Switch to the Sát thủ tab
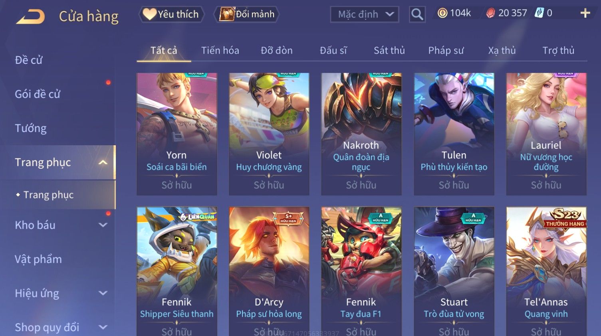Image resolution: width=601 pixels, height=336 pixels. [389, 51]
